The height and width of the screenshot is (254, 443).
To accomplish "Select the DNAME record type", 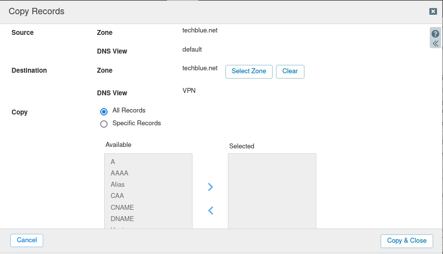I will point(122,219).
